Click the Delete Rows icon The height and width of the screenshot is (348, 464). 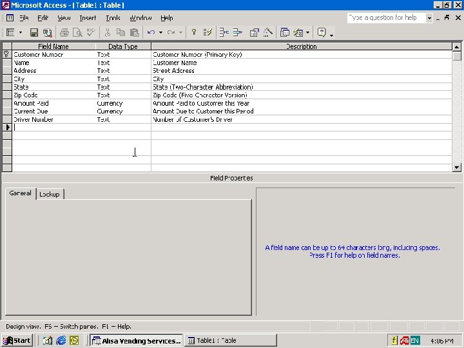pyautogui.click(x=237, y=32)
